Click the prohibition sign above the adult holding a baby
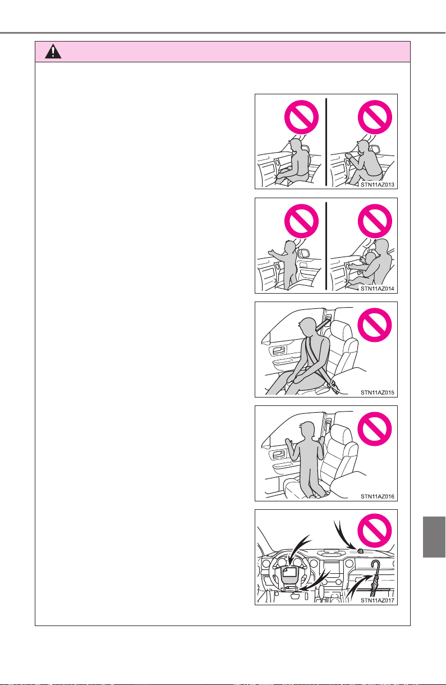 point(374,222)
